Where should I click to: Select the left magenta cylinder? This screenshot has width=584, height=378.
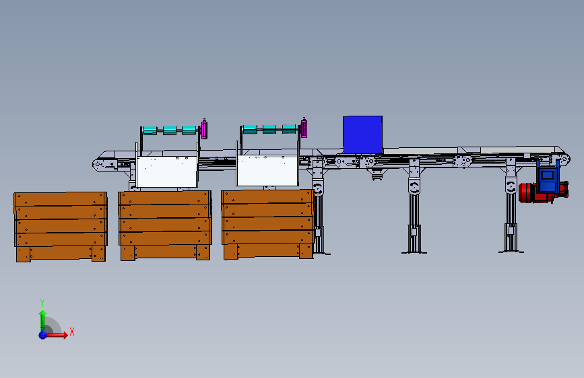[203, 129]
